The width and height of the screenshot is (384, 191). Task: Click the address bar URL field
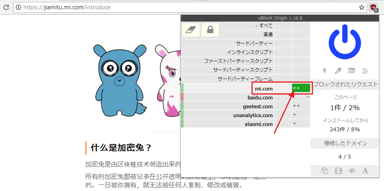coord(185,7)
